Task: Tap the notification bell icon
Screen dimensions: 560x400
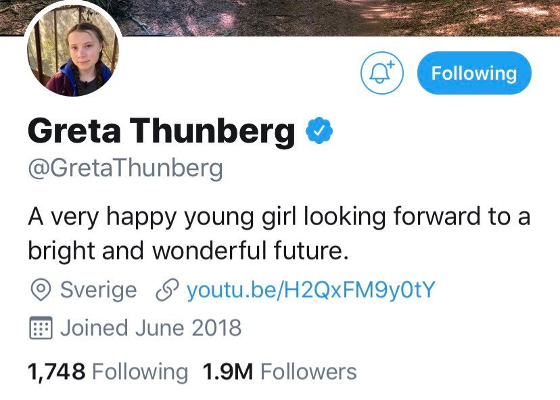Action: (x=382, y=74)
